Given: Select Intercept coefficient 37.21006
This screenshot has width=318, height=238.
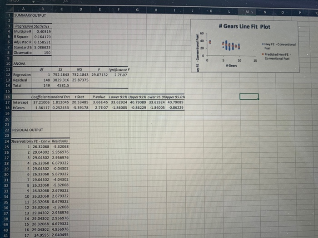Looking at the screenshot, I should point(41,102).
